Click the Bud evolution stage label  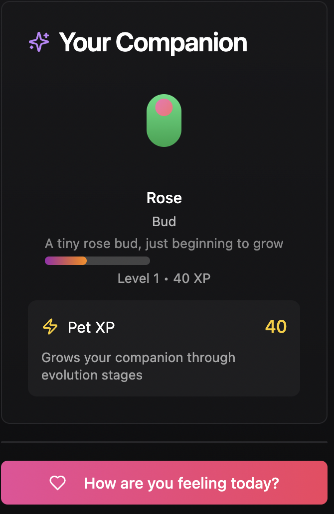tap(164, 222)
